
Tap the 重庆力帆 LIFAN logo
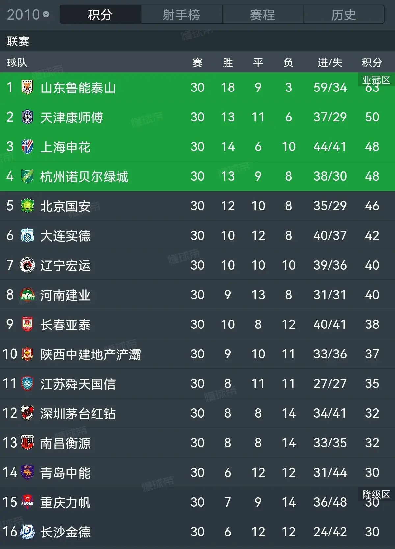point(27,502)
